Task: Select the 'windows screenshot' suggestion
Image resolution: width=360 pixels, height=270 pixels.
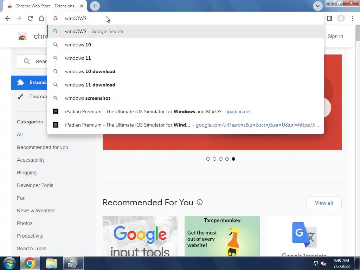Action: click(x=186, y=98)
